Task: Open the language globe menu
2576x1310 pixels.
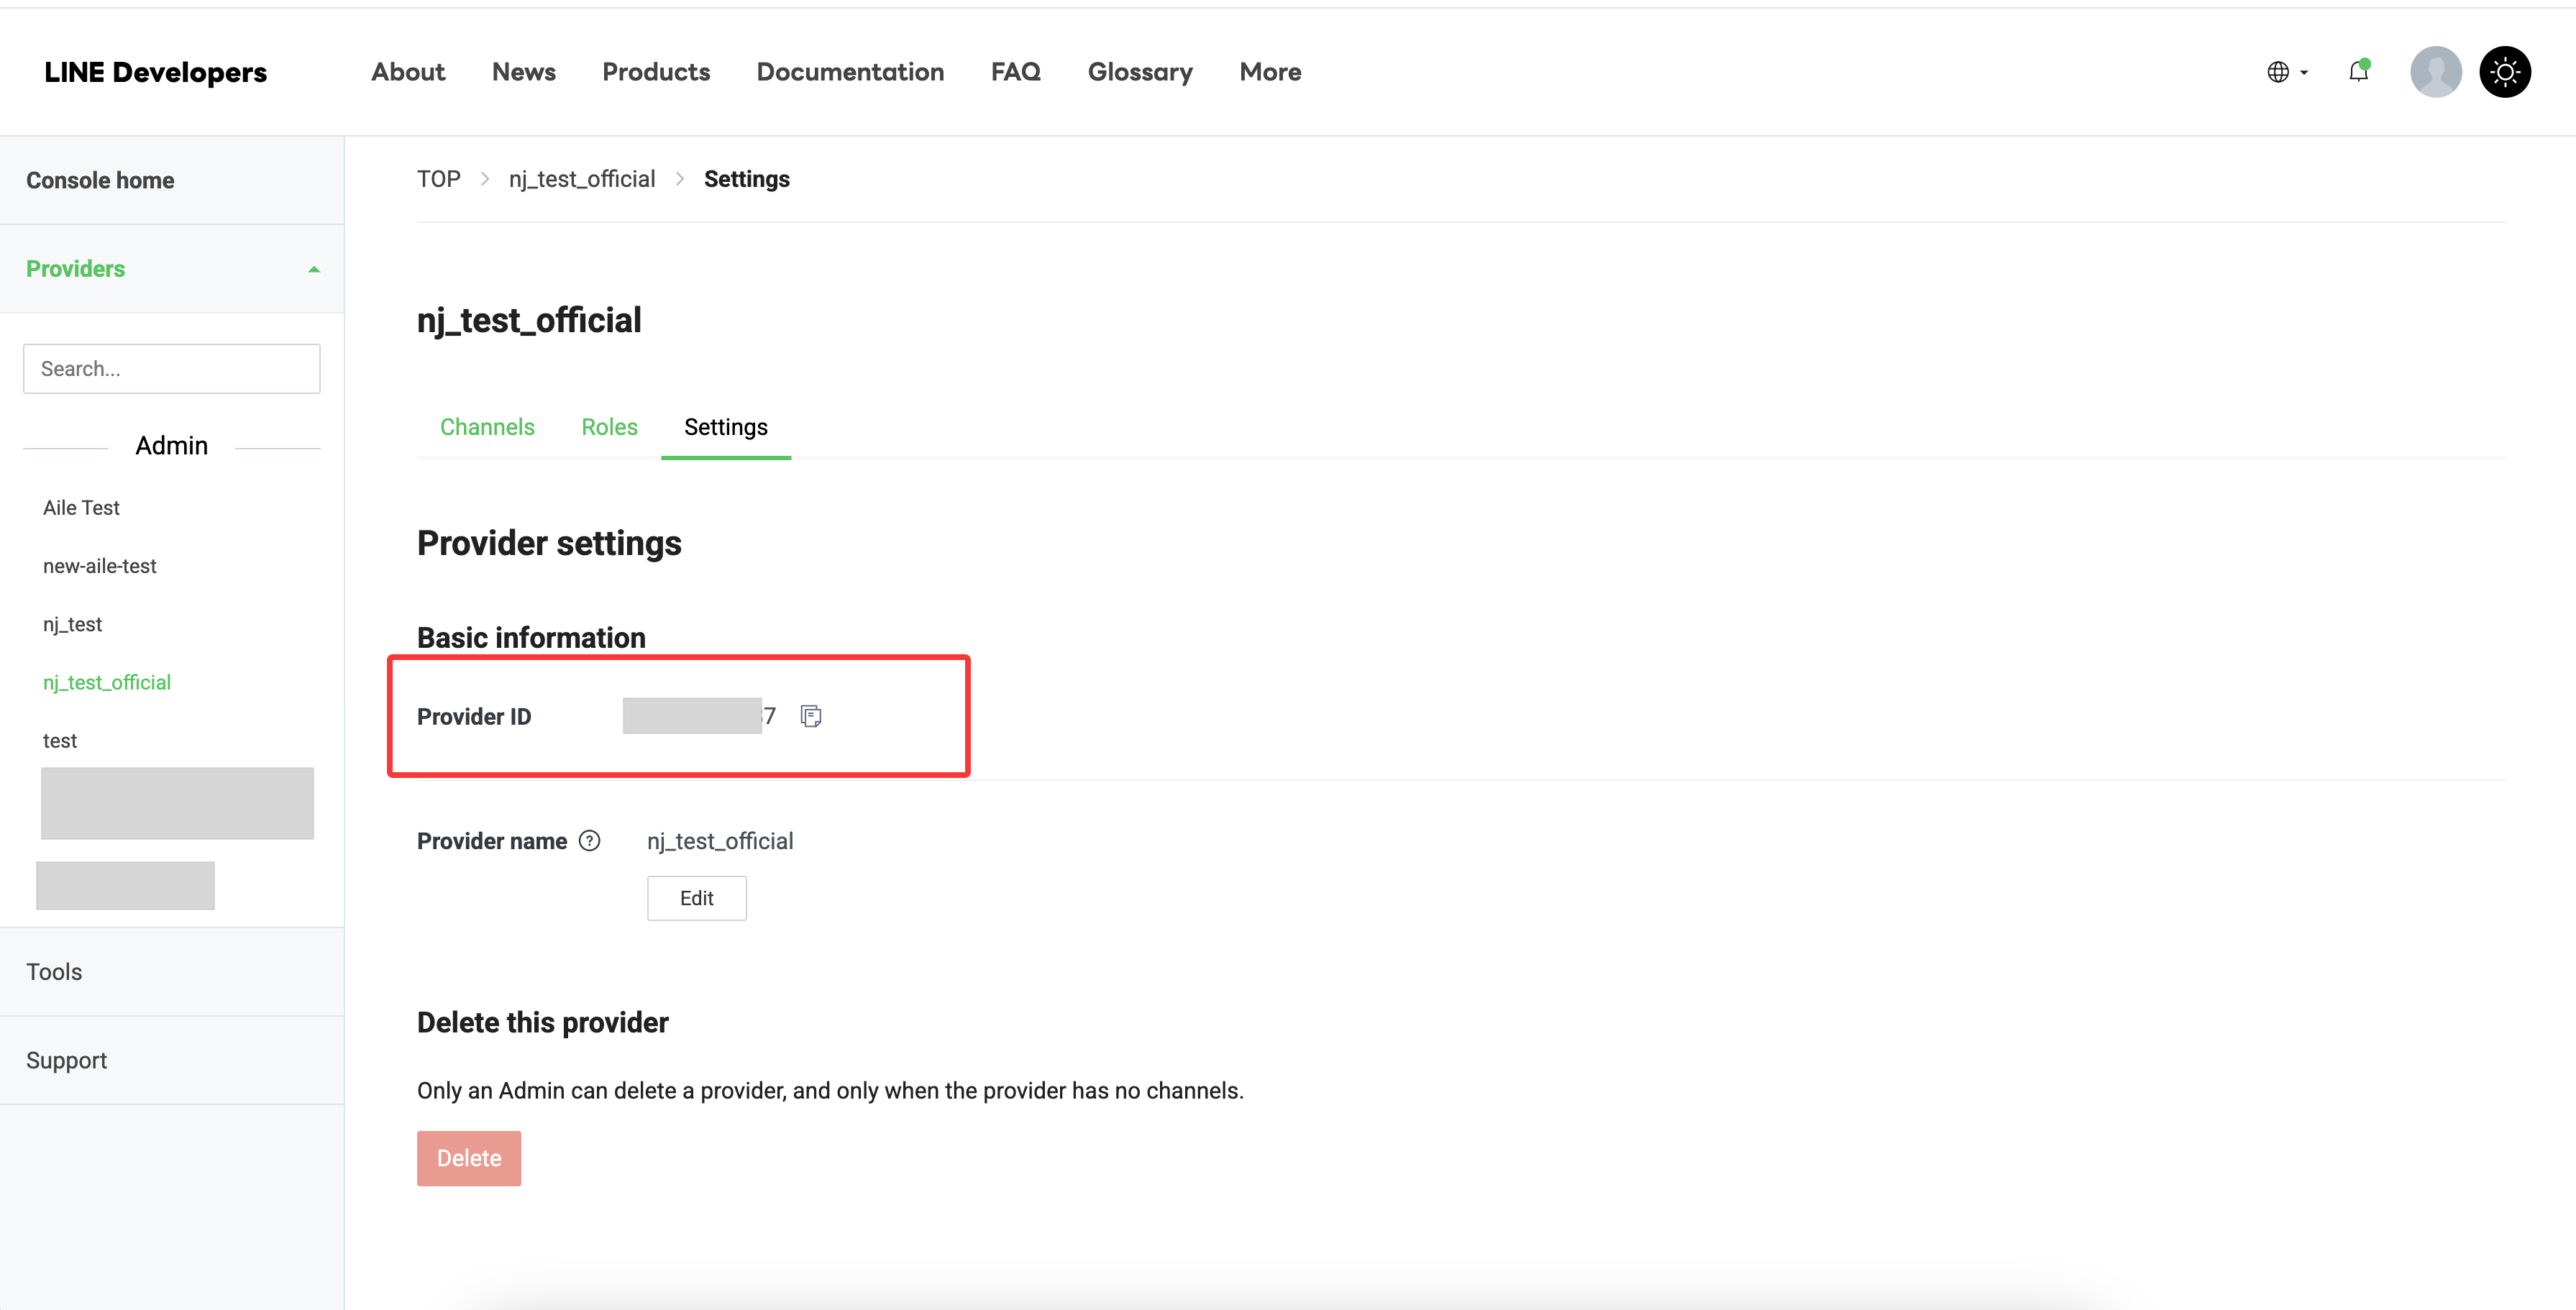Action: [x=2287, y=72]
